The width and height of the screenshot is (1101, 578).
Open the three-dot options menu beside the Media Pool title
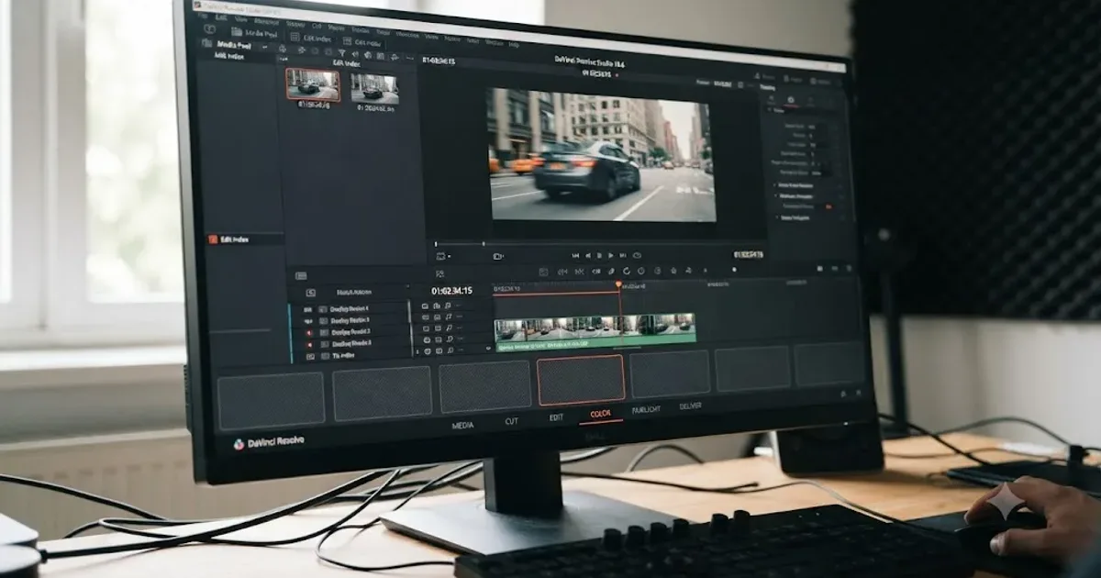click(264, 48)
